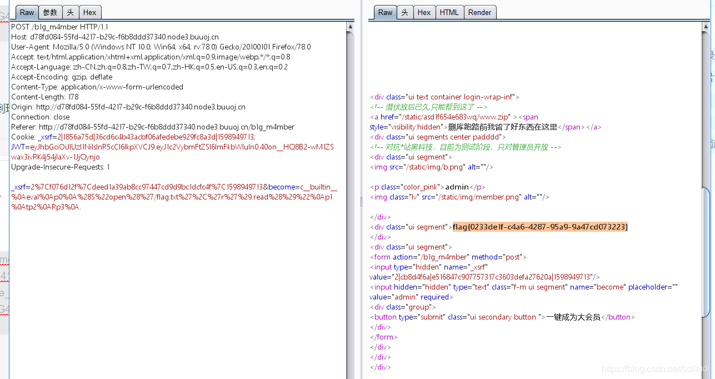Click the highlighted flag{0233de1f...} text
The height and width of the screenshot is (379, 715).
pyautogui.click(x=540, y=227)
